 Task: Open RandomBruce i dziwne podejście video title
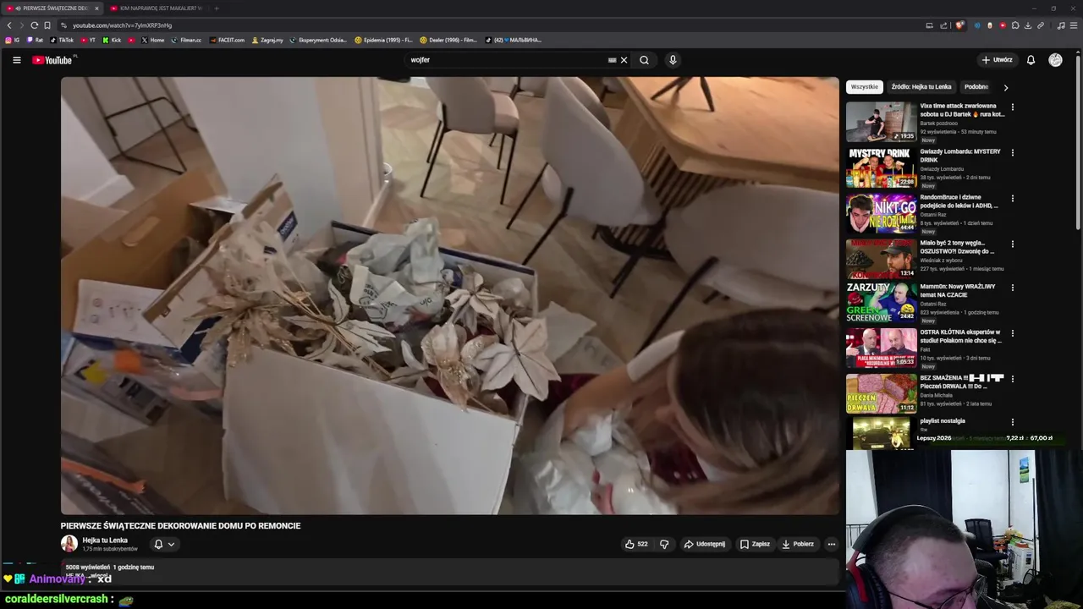[959, 201]
